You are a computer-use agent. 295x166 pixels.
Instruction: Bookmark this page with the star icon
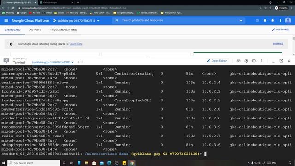271,8
